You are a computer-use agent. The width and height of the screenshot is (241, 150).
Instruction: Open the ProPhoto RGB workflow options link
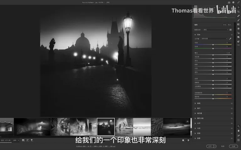pyautogui.click(x=96, y=146)
